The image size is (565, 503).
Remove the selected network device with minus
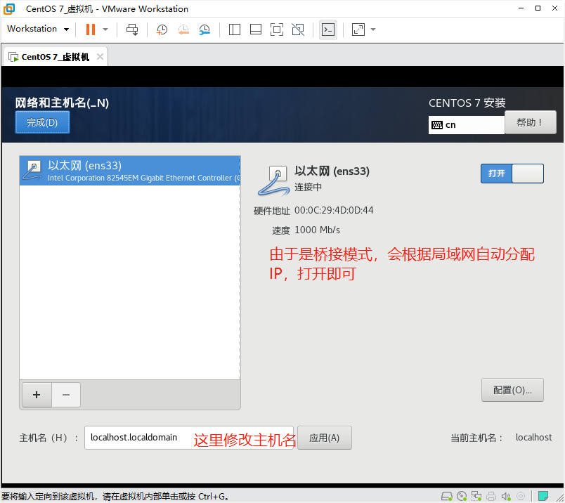coord(66,395)
